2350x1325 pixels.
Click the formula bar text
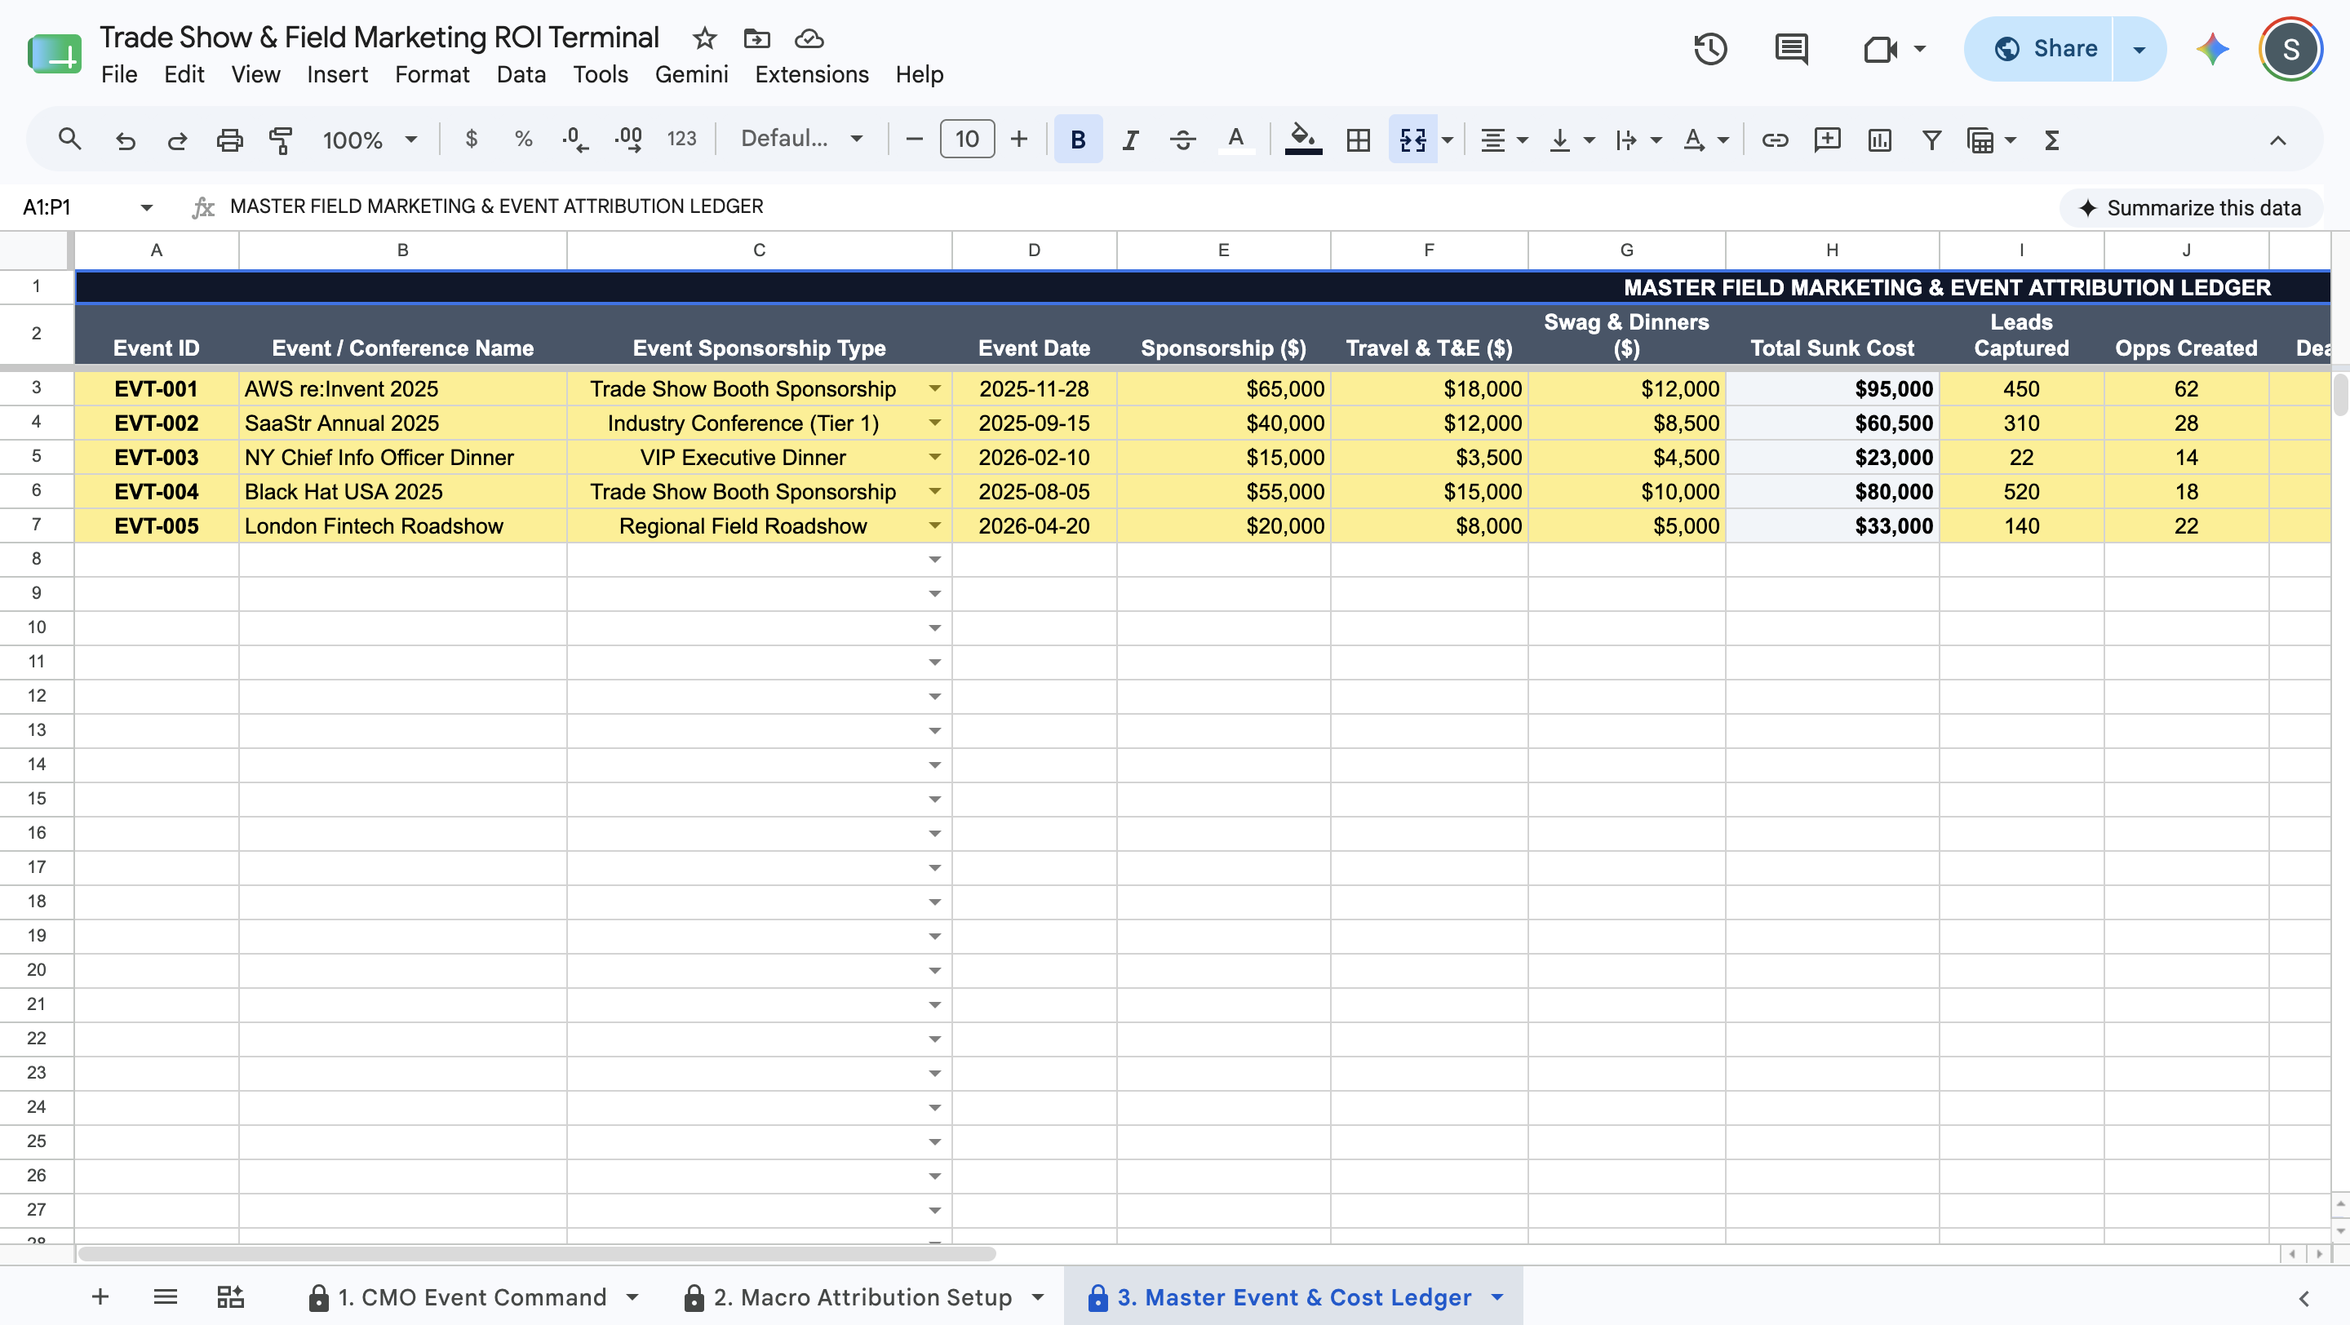click(496, 207)
